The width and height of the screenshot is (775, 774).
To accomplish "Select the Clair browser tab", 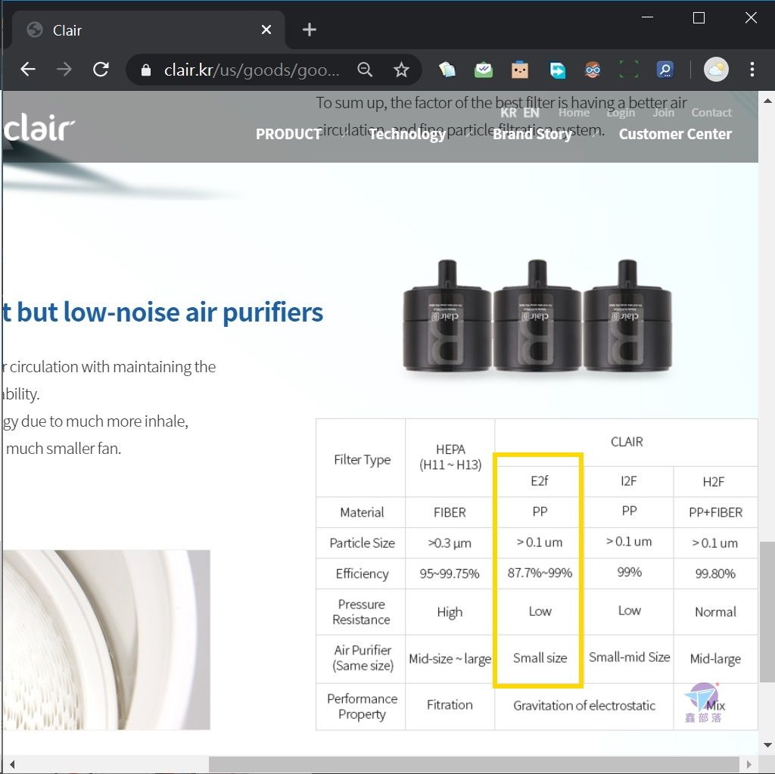I will 148,30.
